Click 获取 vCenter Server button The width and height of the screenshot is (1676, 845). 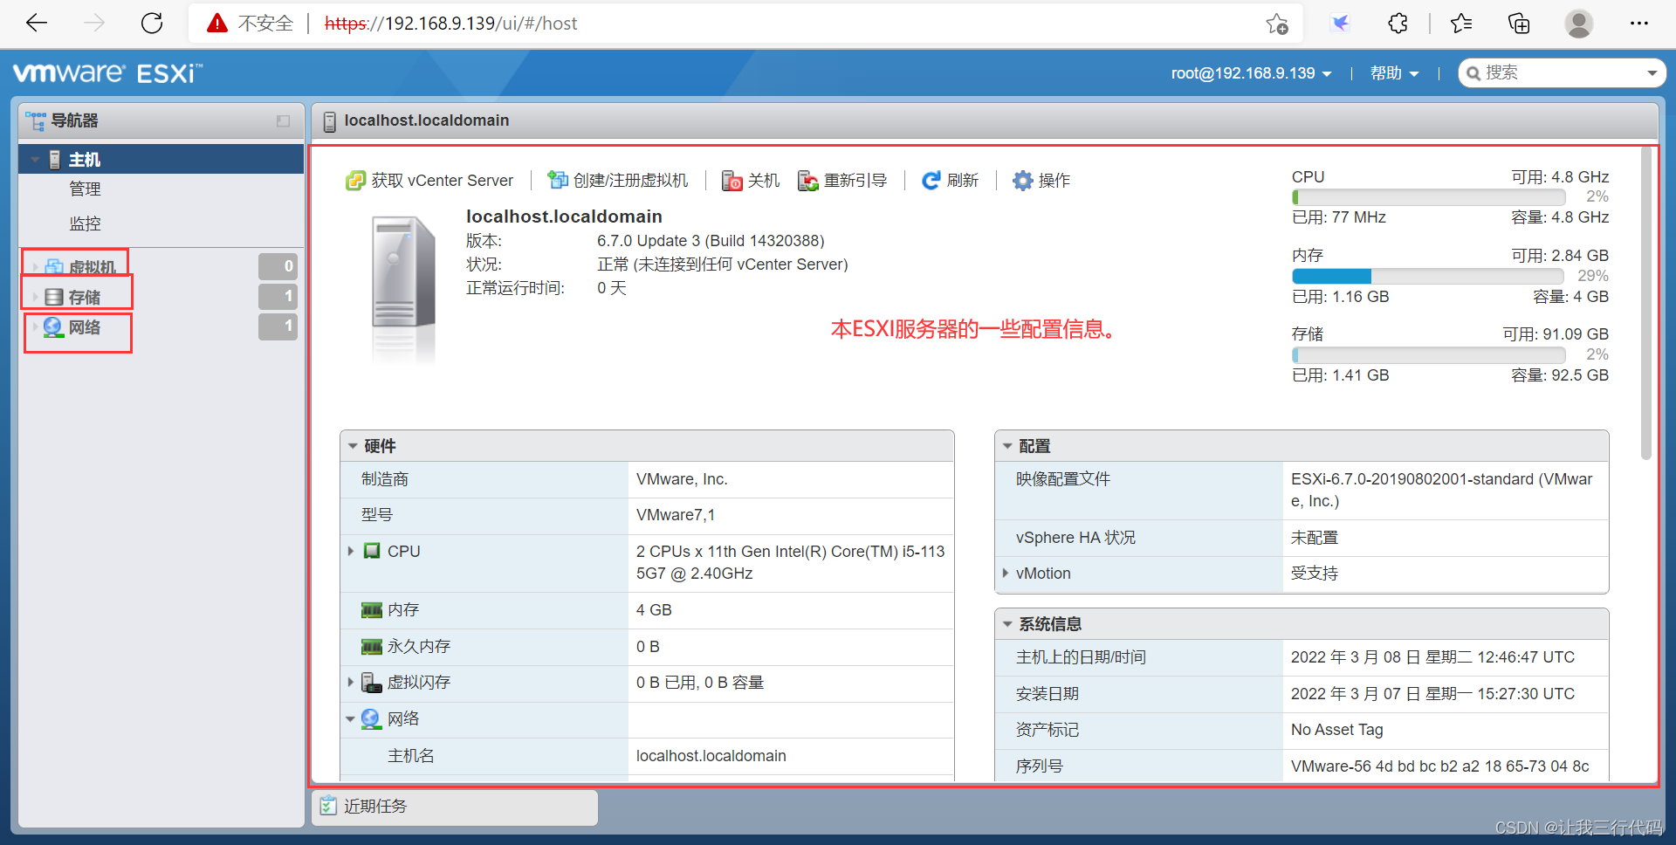pyautogui.click(x=429, y=181)
